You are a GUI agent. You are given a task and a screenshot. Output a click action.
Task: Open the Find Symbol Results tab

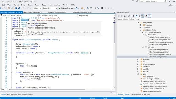[x=26, y=95]
